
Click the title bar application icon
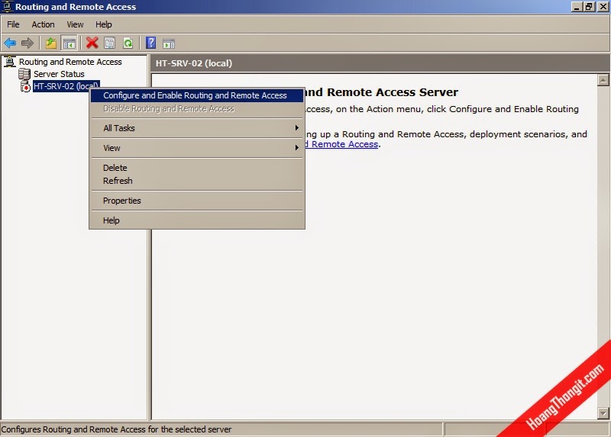tap(7, 6)
